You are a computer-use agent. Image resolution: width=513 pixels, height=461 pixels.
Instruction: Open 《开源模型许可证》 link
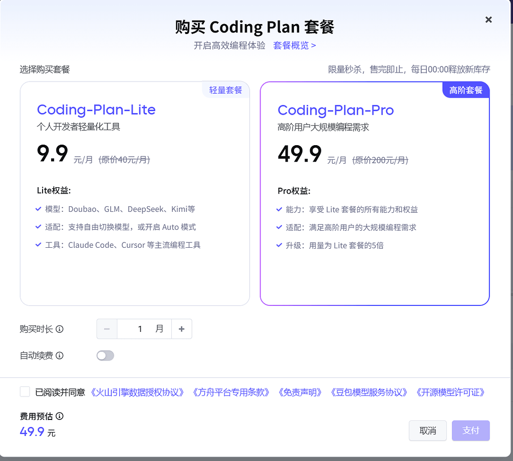pos(450,392)
